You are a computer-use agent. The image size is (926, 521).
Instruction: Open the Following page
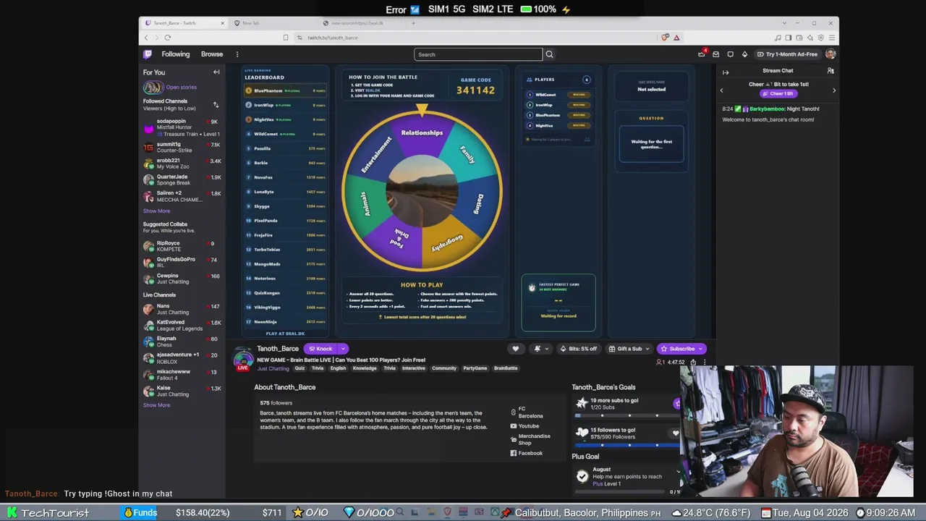(176, 54)
